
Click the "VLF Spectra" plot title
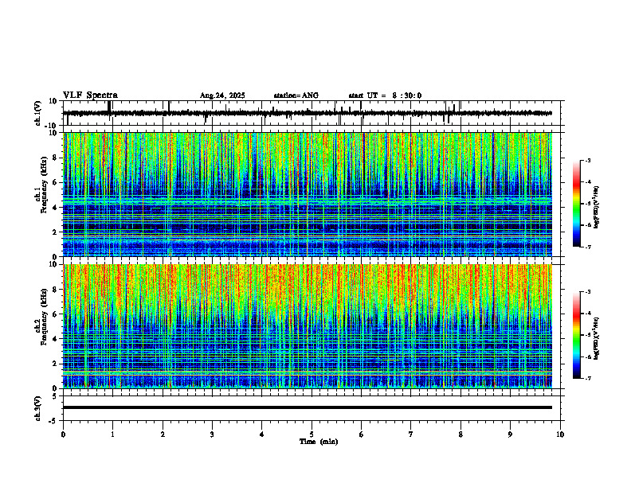coord(90,95)
